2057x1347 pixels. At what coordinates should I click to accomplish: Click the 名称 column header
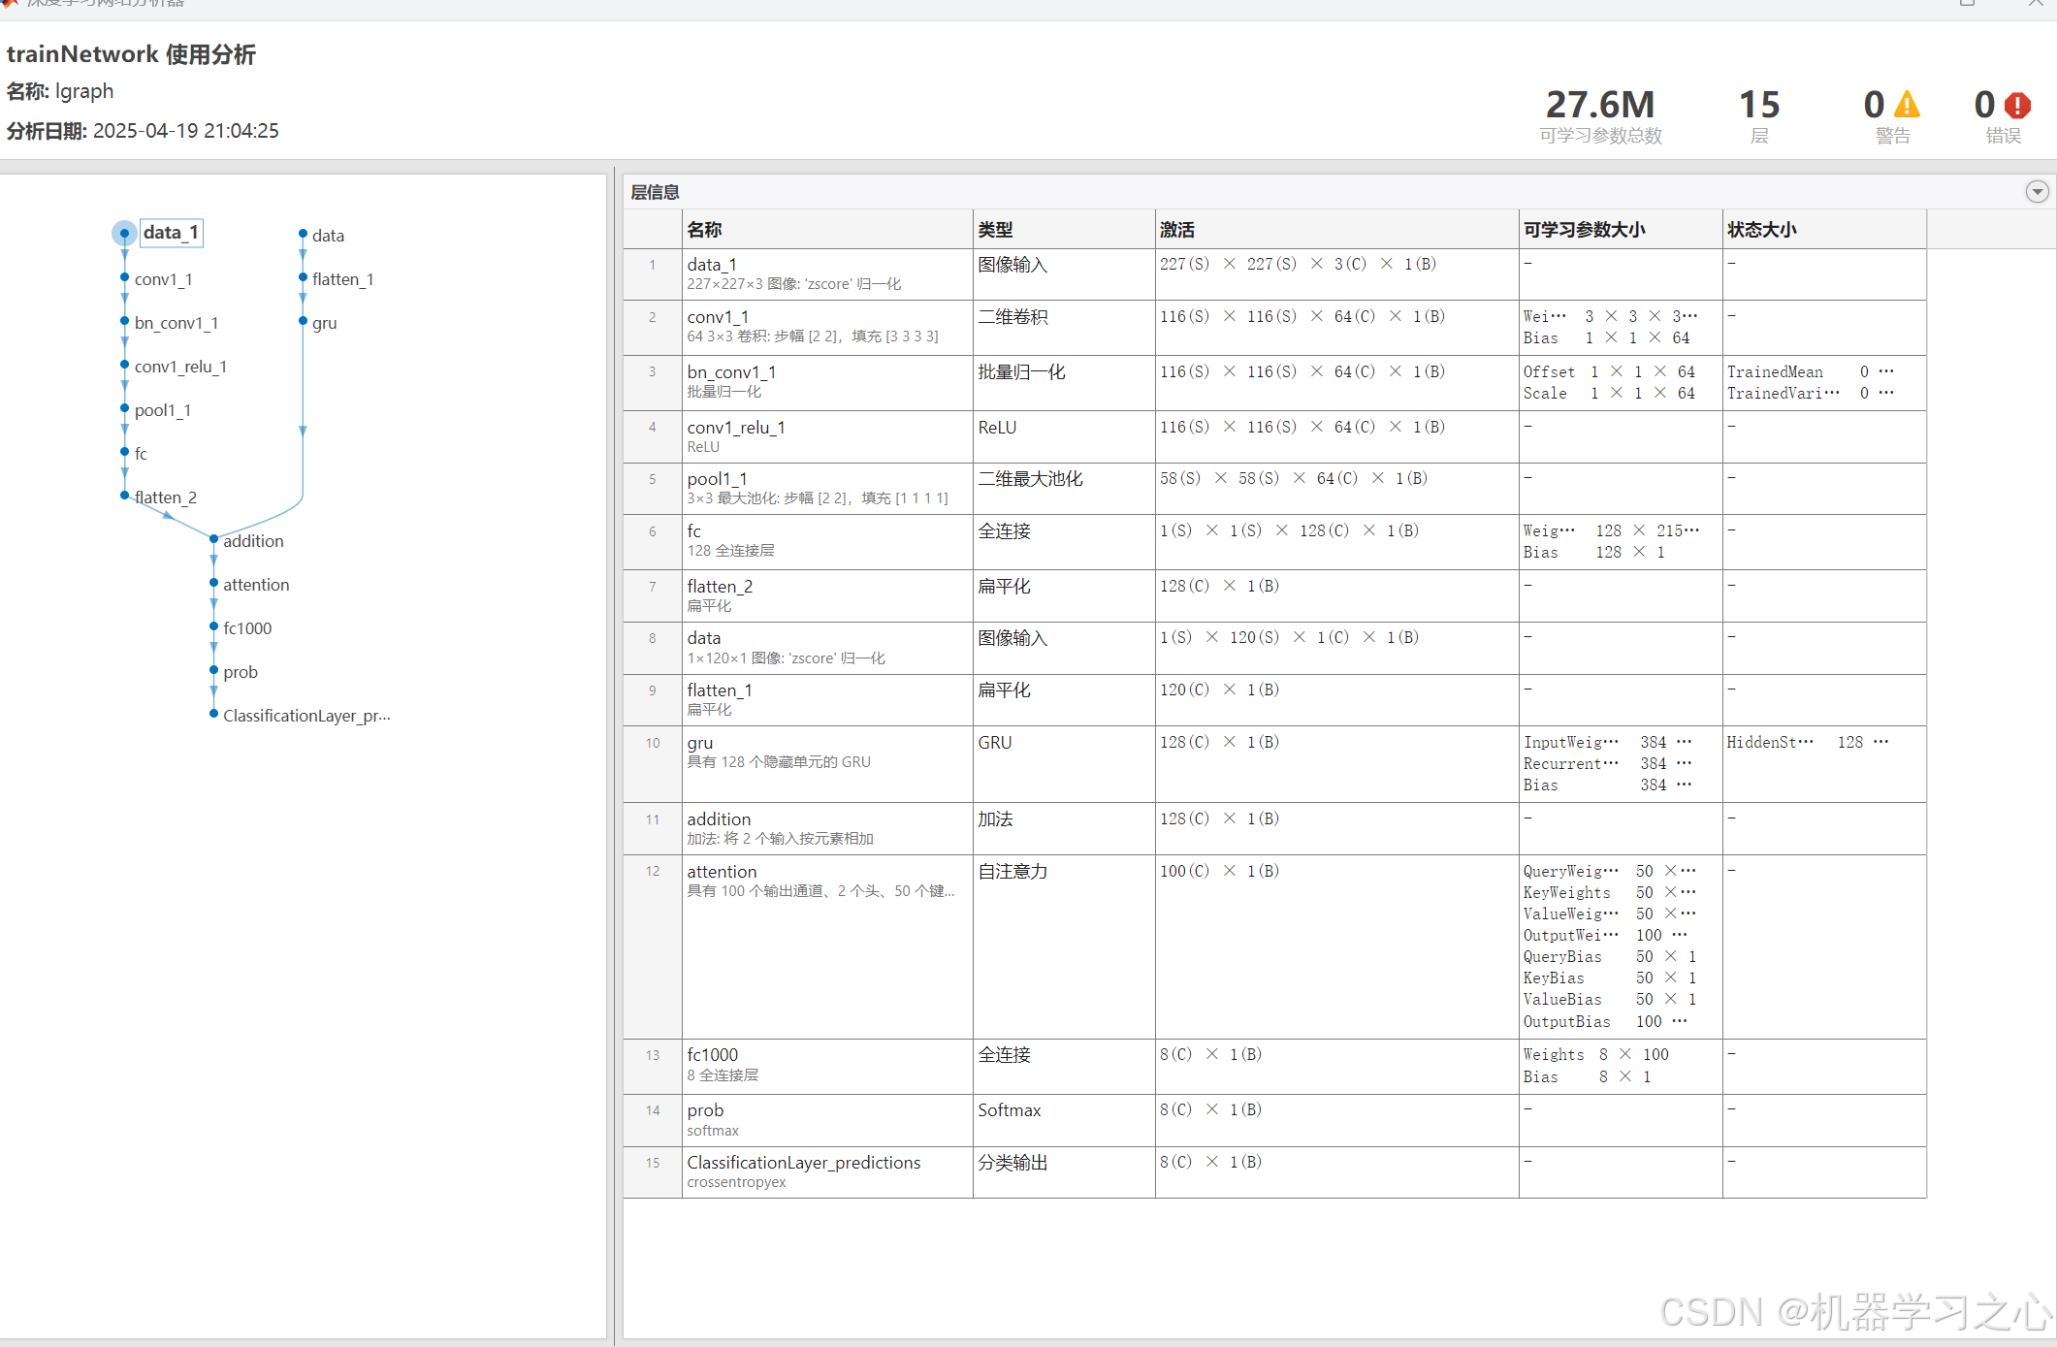tap(705, 230)
